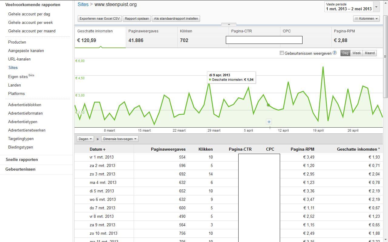Collapse the panel using the small up arrow
The width and height of the screenshot is (388, 242).
(x=229, y=24)
